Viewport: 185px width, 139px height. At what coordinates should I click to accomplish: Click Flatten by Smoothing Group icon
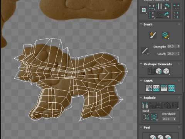coord(160,105)
